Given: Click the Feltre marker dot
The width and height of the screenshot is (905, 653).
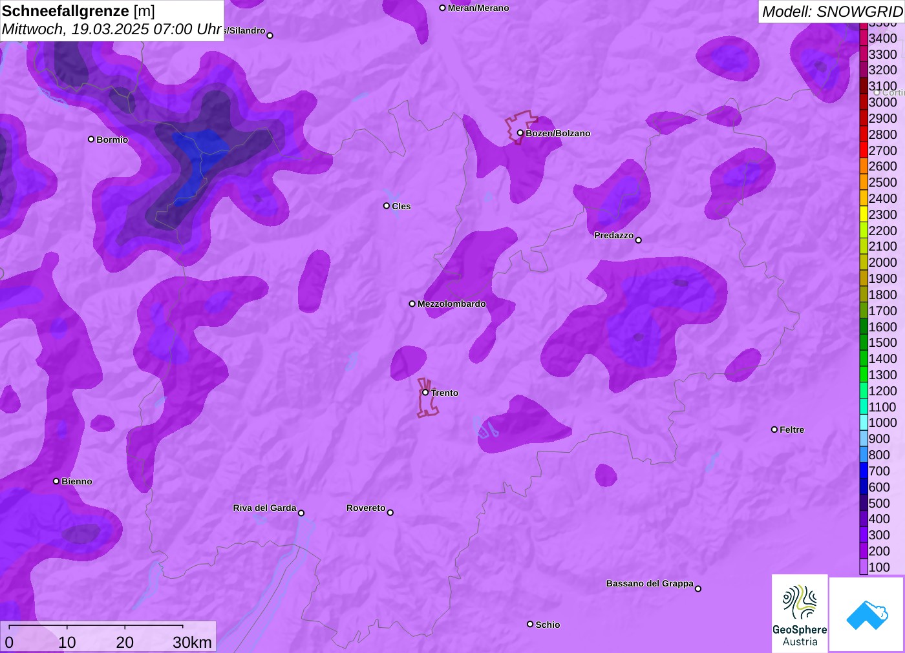Looking at the screenshot, I should 774,430.
